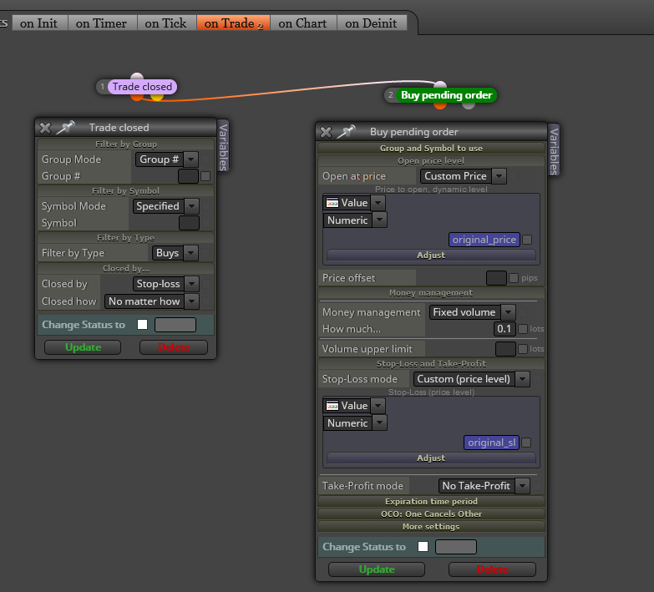Toggle the How much lots checkbox

tap(523, 329)
